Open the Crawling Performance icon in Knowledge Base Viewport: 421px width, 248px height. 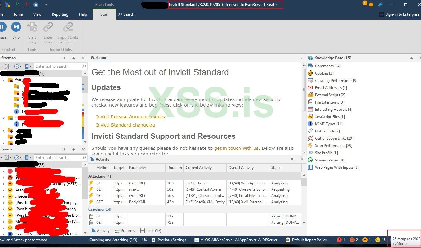click(311, 81)
